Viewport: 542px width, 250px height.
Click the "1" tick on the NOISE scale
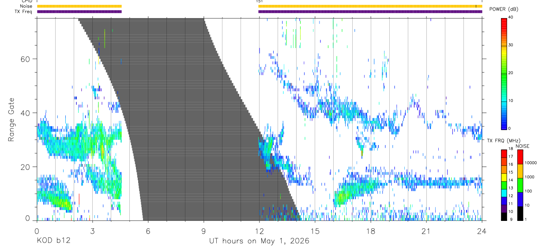pyautogui.click(x=525, y=219)
